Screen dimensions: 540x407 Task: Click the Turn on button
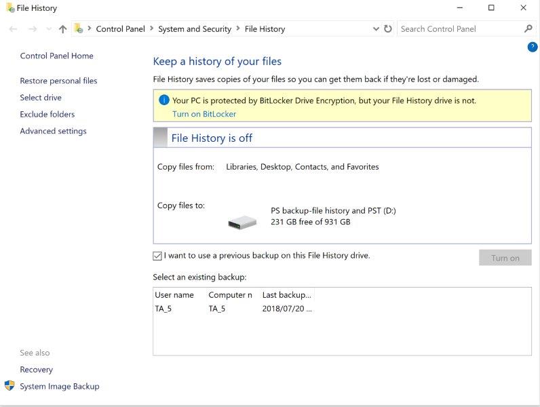pyautogui.click(x=505, y=258)
